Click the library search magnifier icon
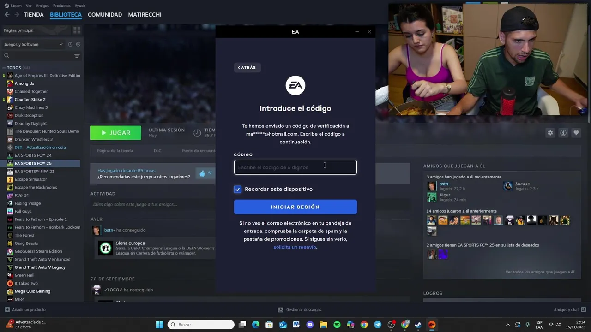 6,56
